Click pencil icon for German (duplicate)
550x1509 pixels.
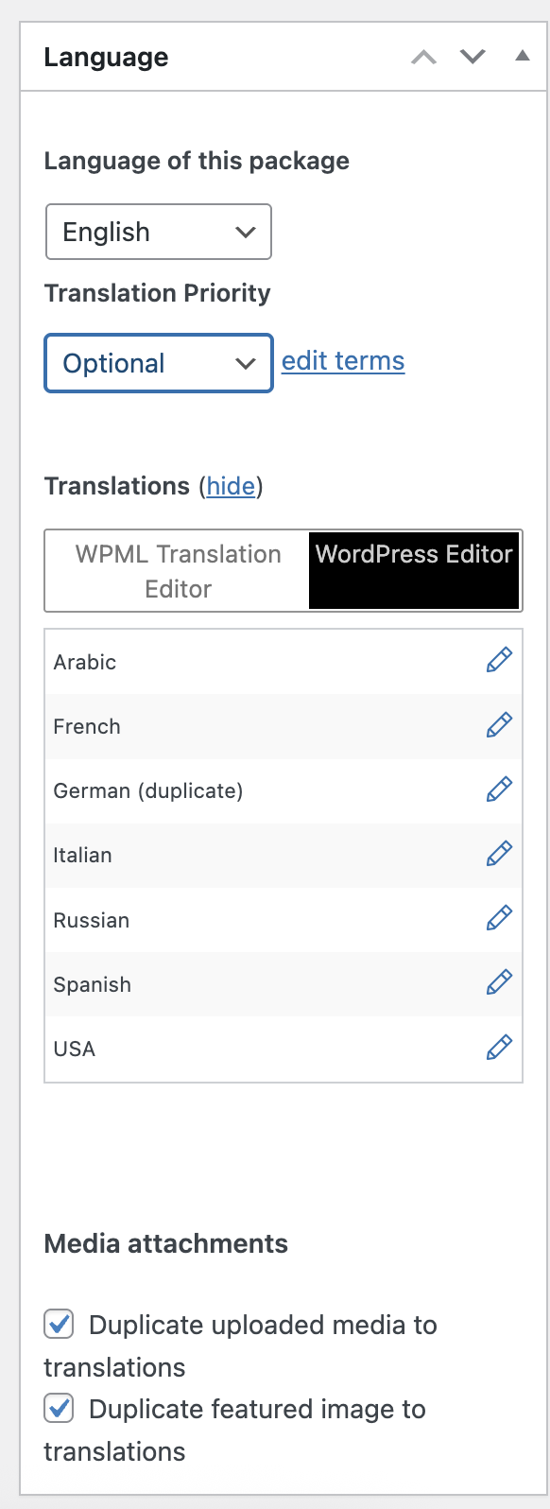pyautogui.click(x=499, y=789)
